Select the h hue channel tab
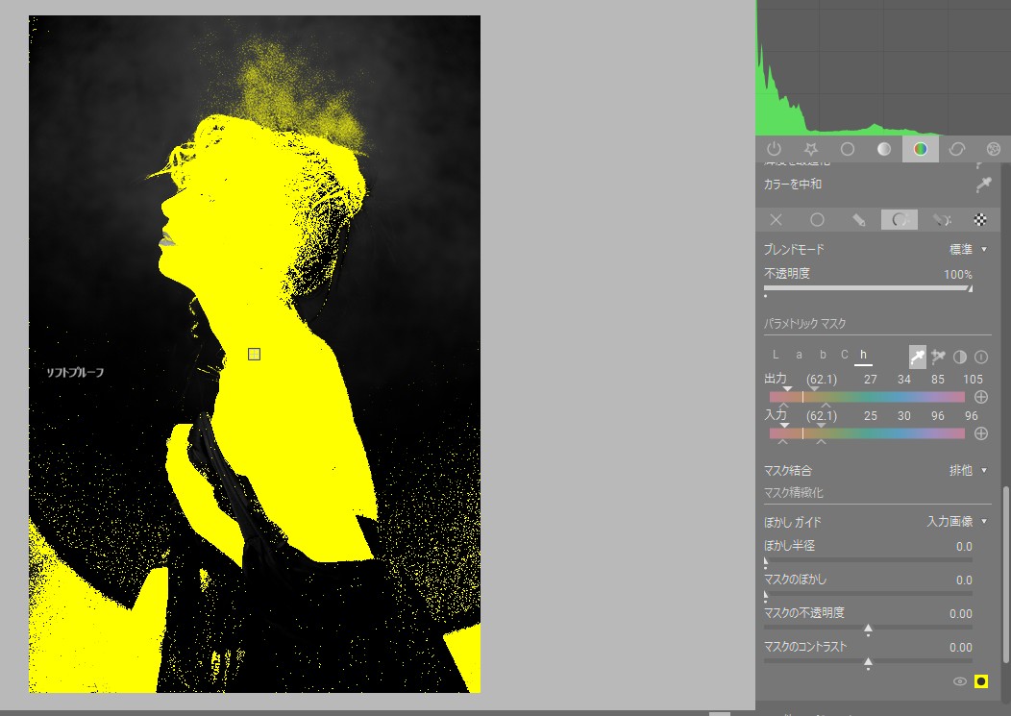 click(x=863, y=355)
